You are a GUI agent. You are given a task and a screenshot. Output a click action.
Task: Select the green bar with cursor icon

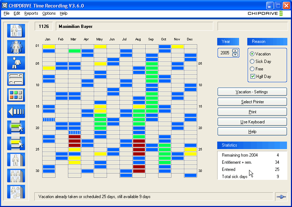pos(16,127)
